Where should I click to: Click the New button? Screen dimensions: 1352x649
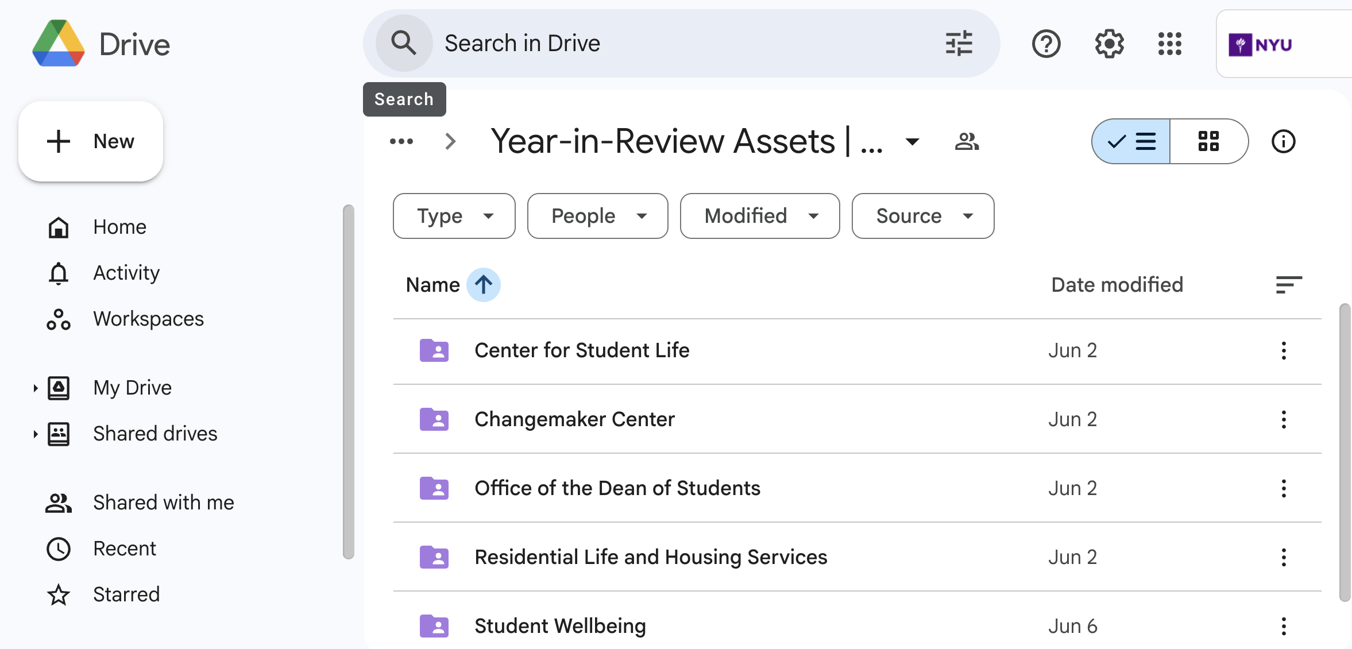tap(91, 141)
